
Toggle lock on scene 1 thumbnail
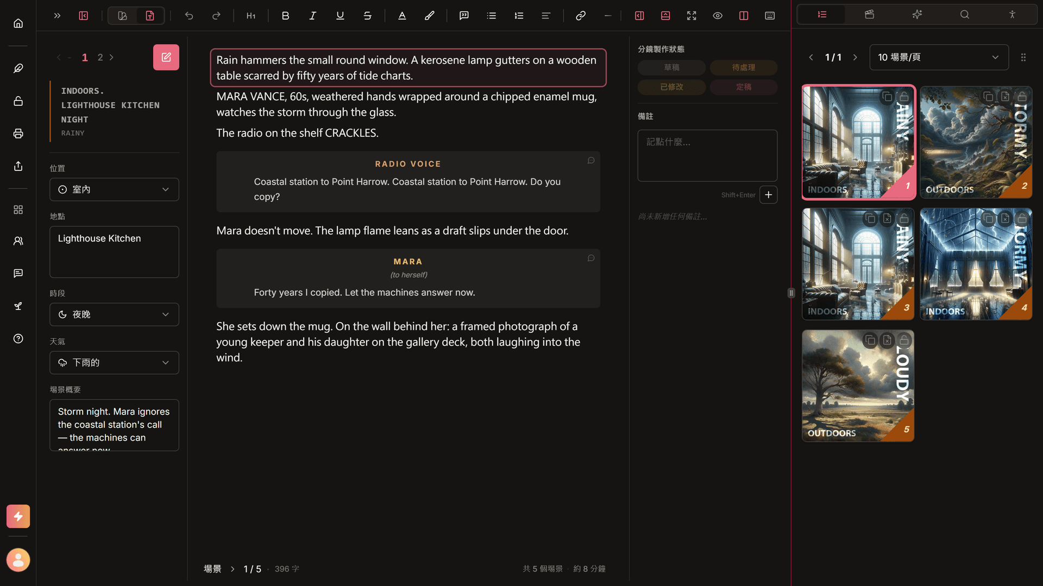pyautogui.click(x=903, y=97)
